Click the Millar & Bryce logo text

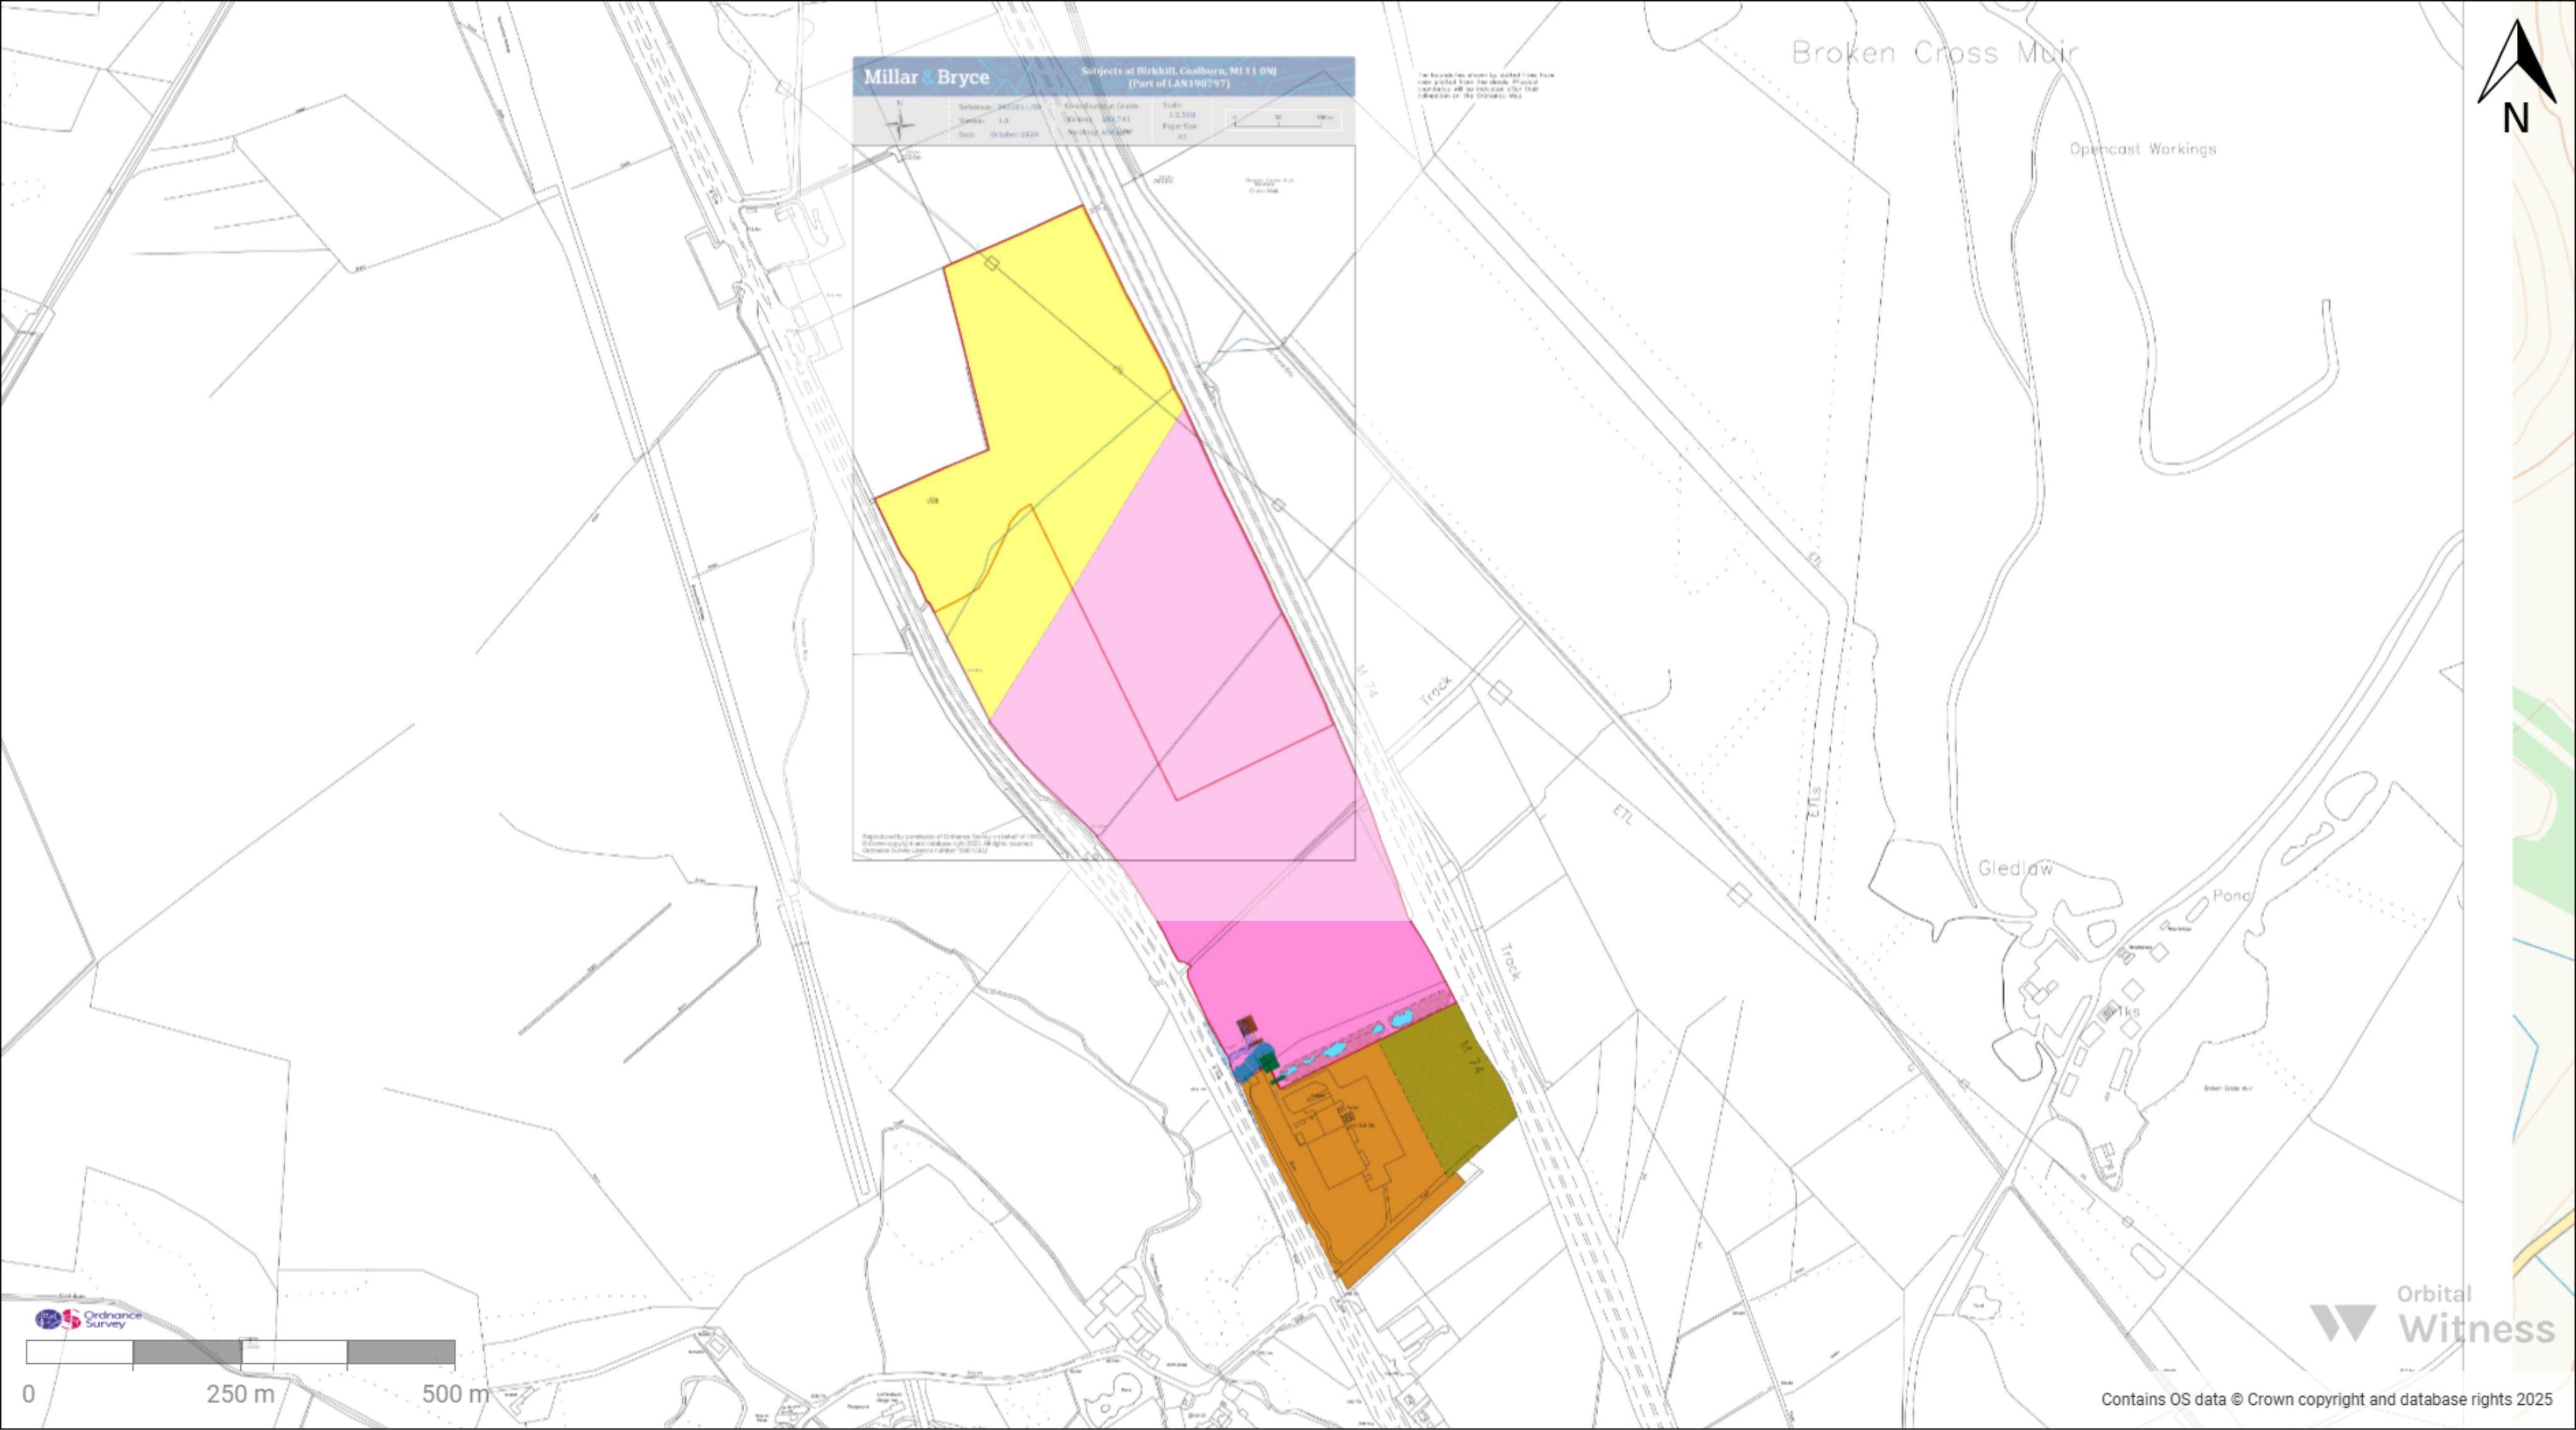[x=926, y=77]
